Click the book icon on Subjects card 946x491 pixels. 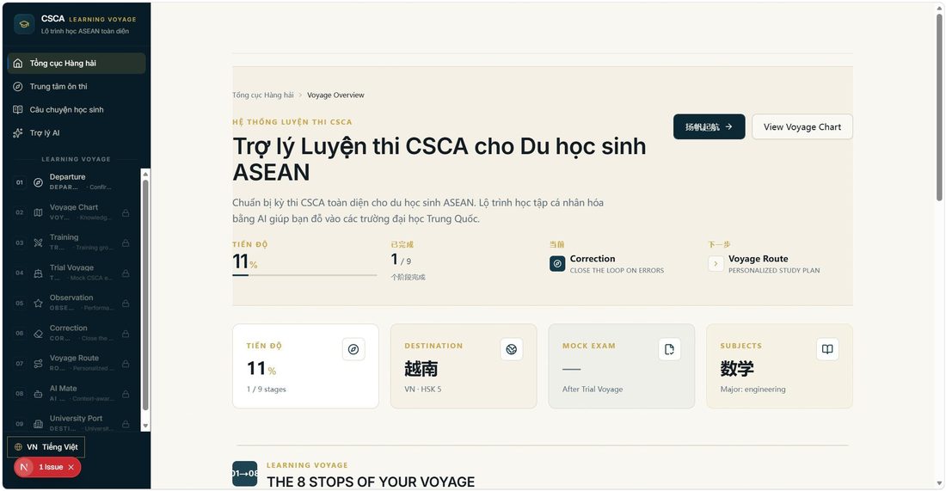[827, 349]
